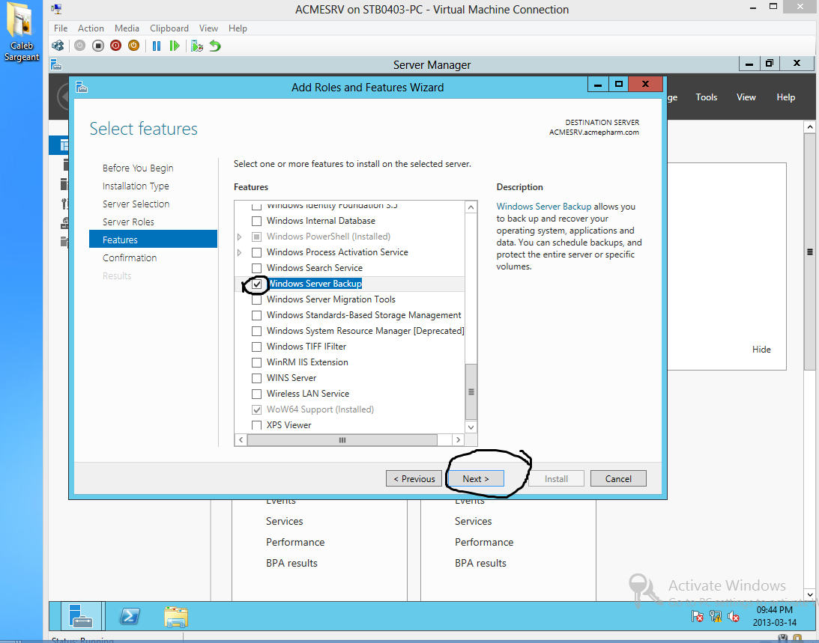The height and width of the screenshot is (643, 819).
Task: Cancel the wizard
Action: pyautogui.click(x=618, y=478)
